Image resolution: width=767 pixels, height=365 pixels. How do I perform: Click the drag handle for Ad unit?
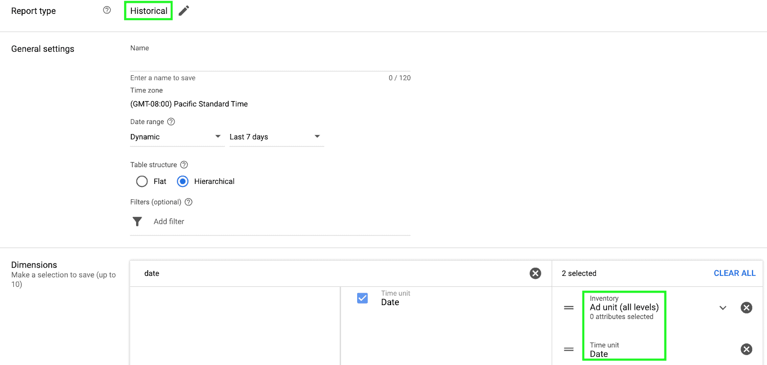coord(569,308)
